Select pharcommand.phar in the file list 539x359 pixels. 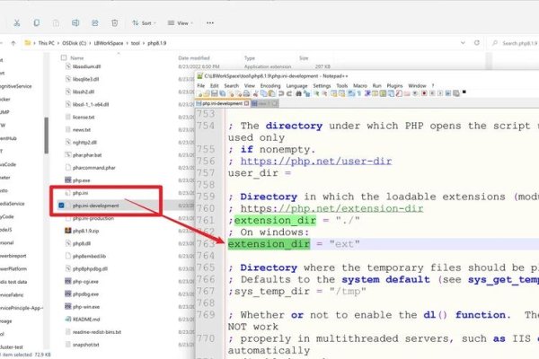pyautogui.click(x=93, y=168)
